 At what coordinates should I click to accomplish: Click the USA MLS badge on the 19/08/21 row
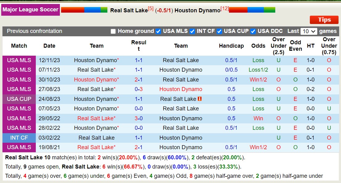coord(19,147)
